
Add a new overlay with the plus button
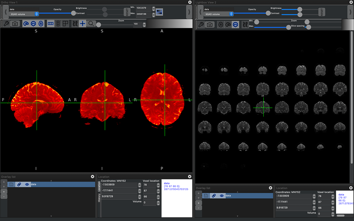tap(4, 192)
